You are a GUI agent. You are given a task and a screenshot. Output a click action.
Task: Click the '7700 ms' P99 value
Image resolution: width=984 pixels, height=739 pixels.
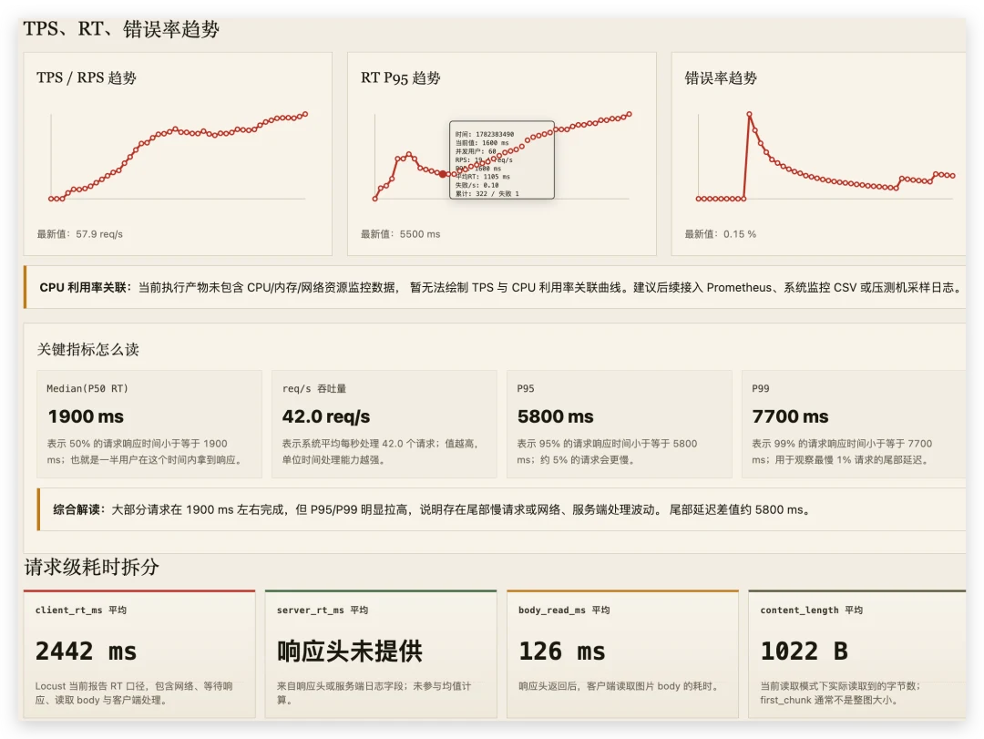point(790,416)
